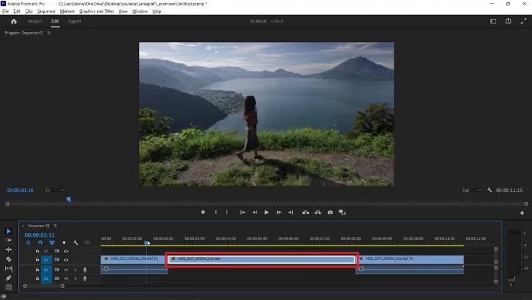Open the Program panel menu

coord(49,33)
